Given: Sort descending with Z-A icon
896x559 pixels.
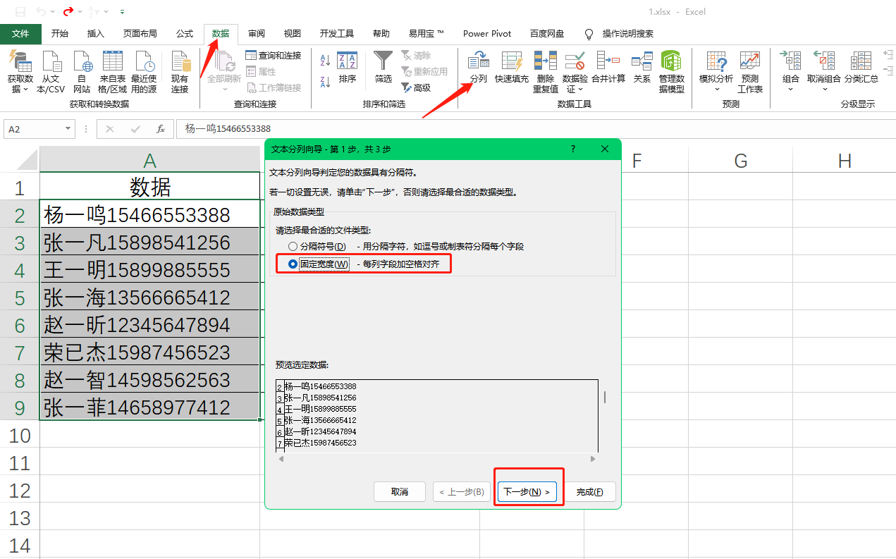Looking at the screenshot, I should (326, 82).
